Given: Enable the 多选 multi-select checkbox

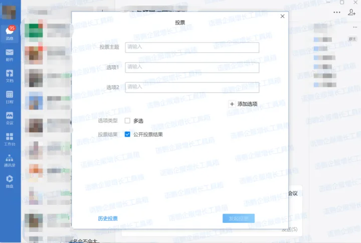Looking at the screenshot, I should (127, 120).
